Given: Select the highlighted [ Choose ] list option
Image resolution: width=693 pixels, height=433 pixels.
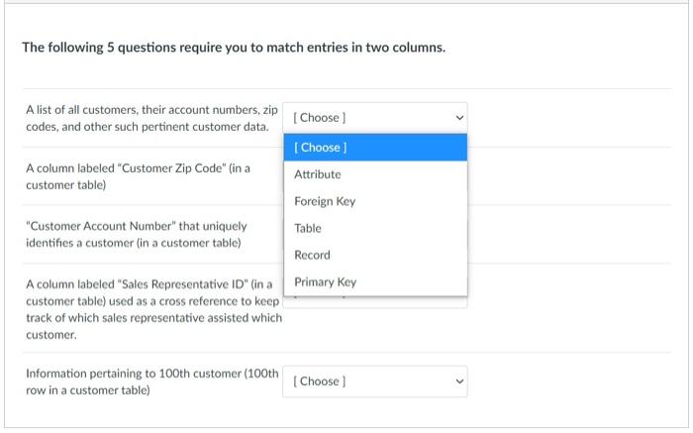Looking at the screenshot, I should pyautogui.click(x=375, y=148).
